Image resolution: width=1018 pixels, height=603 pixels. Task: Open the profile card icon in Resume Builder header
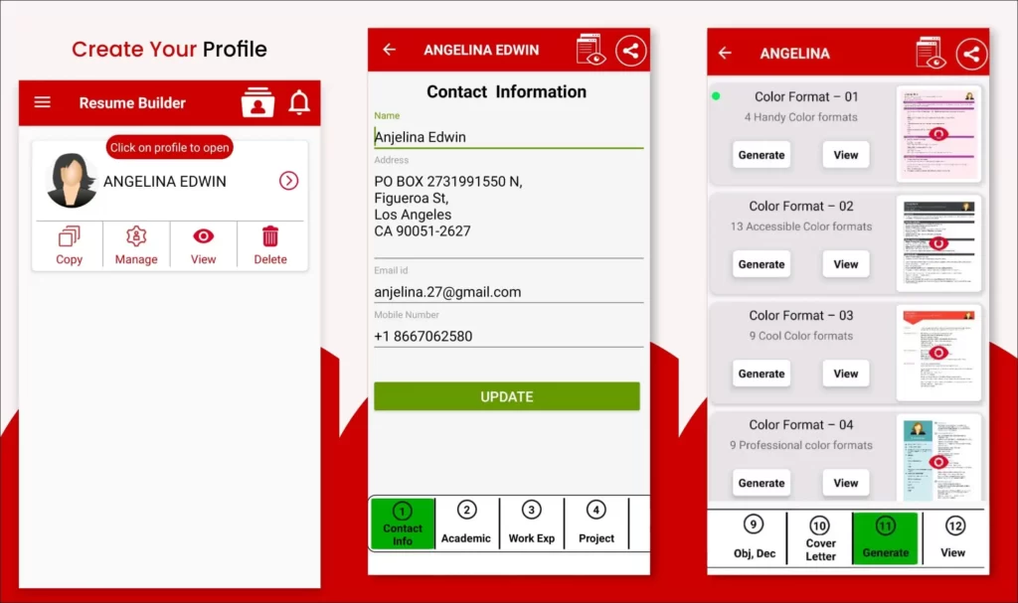click(257, 102)
